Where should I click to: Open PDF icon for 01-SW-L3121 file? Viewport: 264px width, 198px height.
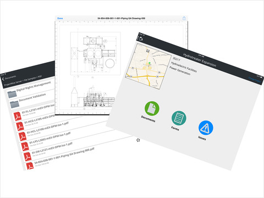[28, 157]
